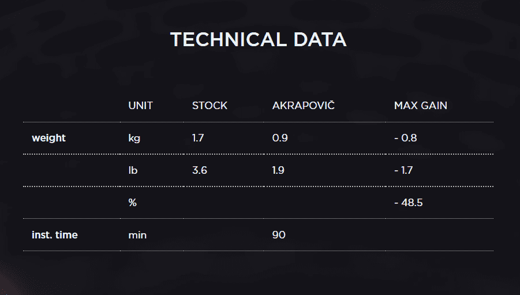Viewport: 520px width, 295px height.
Task: Click the Akrapovič weight value 0.9
Action: (x=279, y=138)
